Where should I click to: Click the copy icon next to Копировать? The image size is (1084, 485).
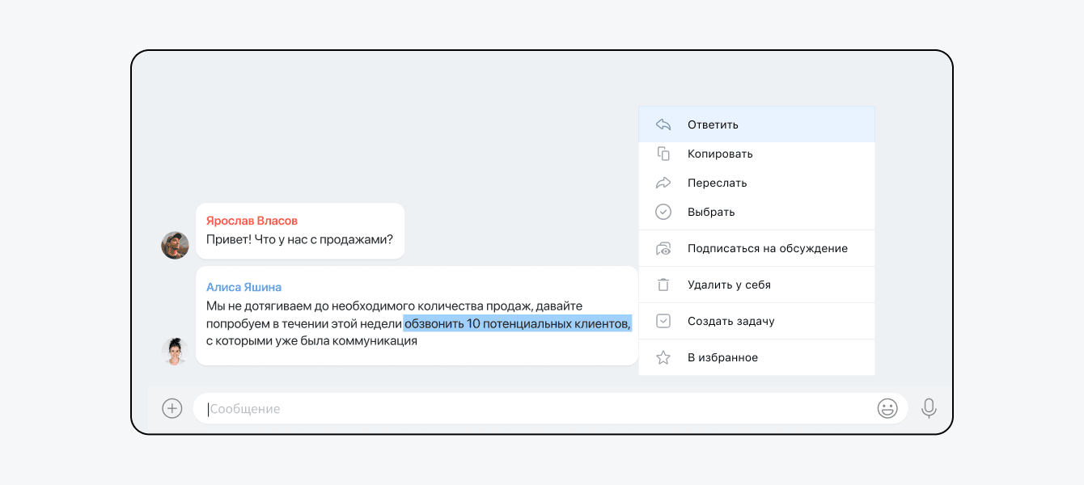pyautogui.click(x=663, y=154)
